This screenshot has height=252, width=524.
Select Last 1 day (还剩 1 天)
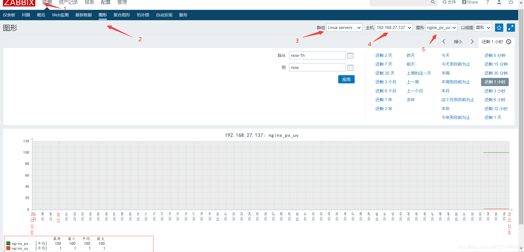pyautogui.click(x=493, y=118)
